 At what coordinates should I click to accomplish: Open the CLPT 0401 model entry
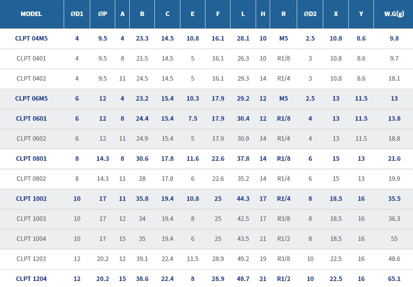point(31,59)
